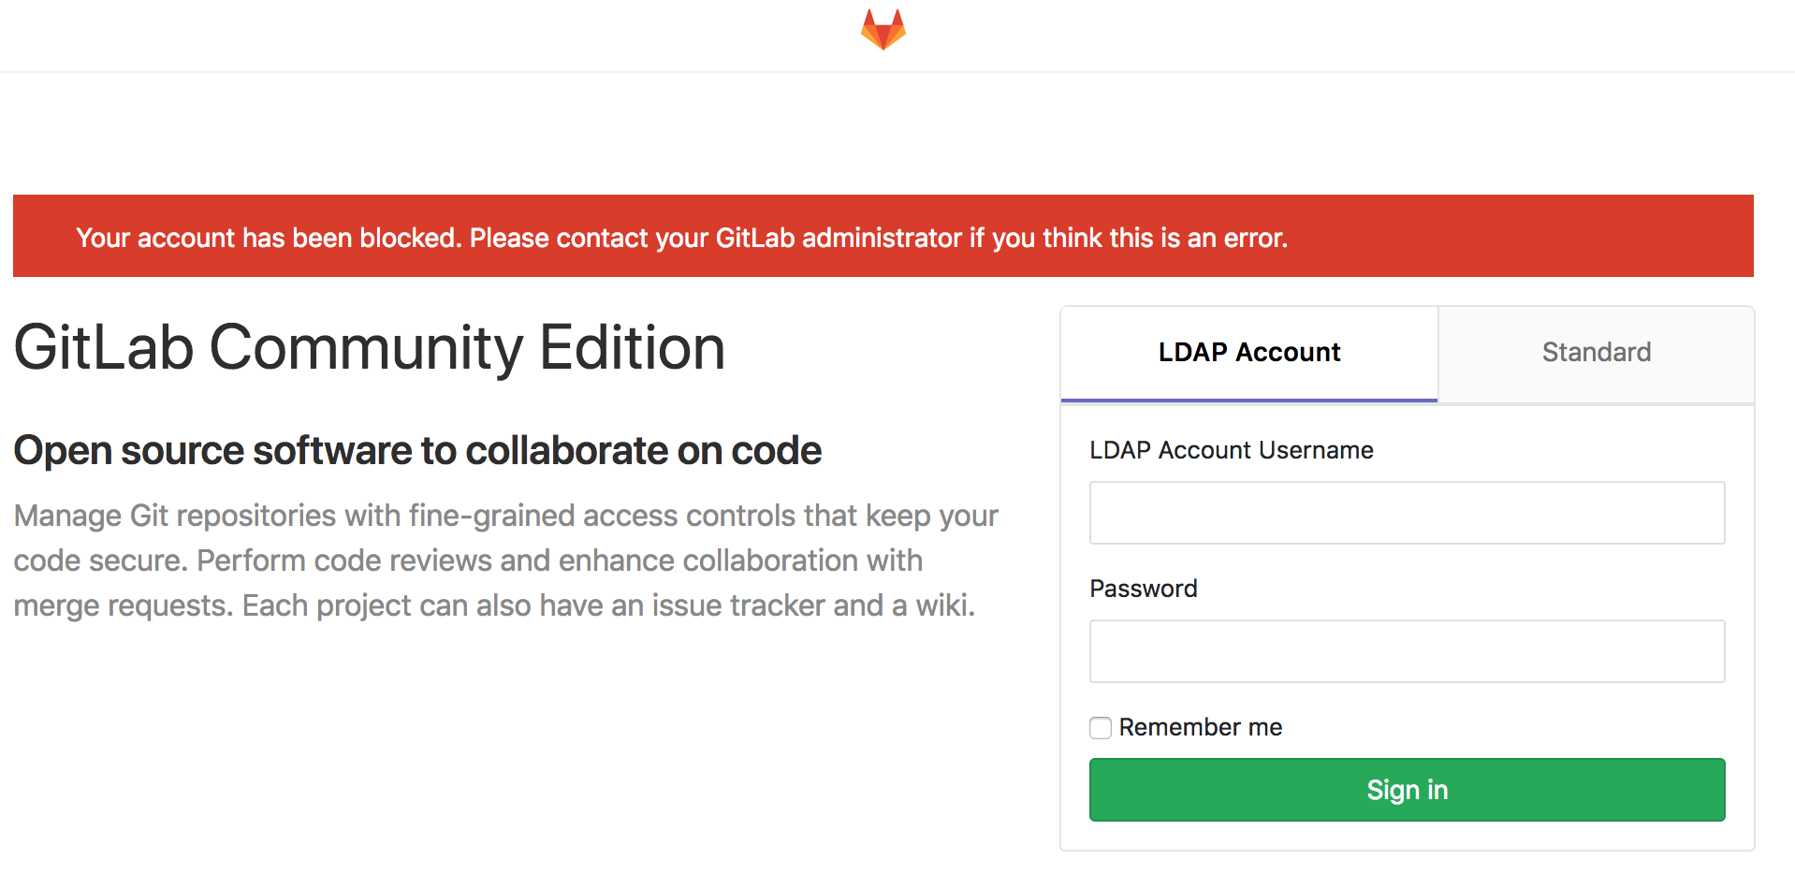The height and width of the screenshot is (874, 1795).
Task: Click the "Password" field label
Action: click(x=1143, y=589)
